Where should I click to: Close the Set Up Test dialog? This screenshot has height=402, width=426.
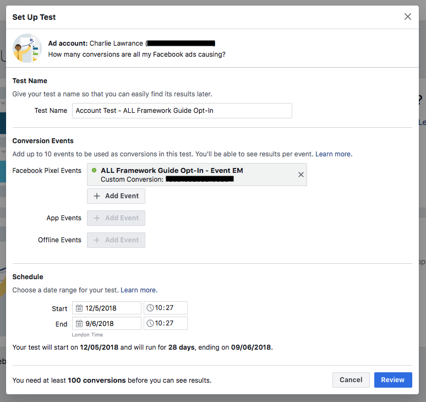[407, 17]
